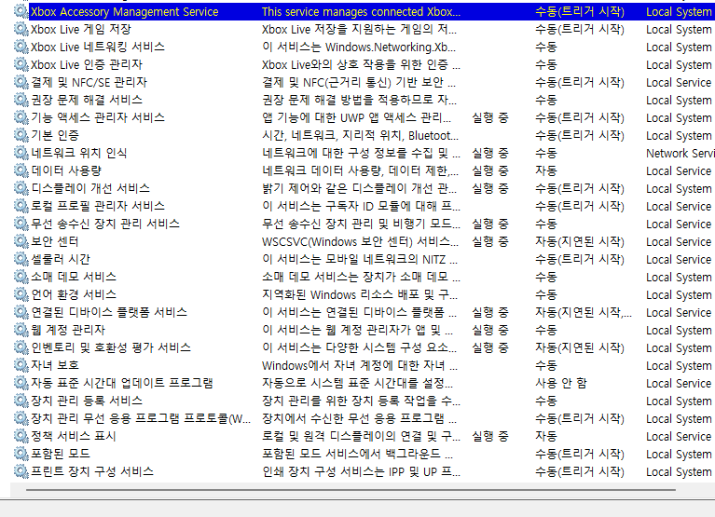This screenshot has width=715, height=517.
Task: Click the horizontal scrollbar below the service list
Action: [x=351, y=490]
